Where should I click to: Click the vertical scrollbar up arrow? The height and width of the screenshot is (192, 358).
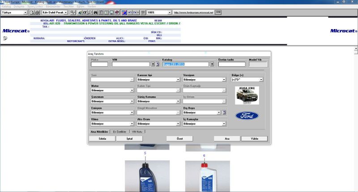[356, 49]
